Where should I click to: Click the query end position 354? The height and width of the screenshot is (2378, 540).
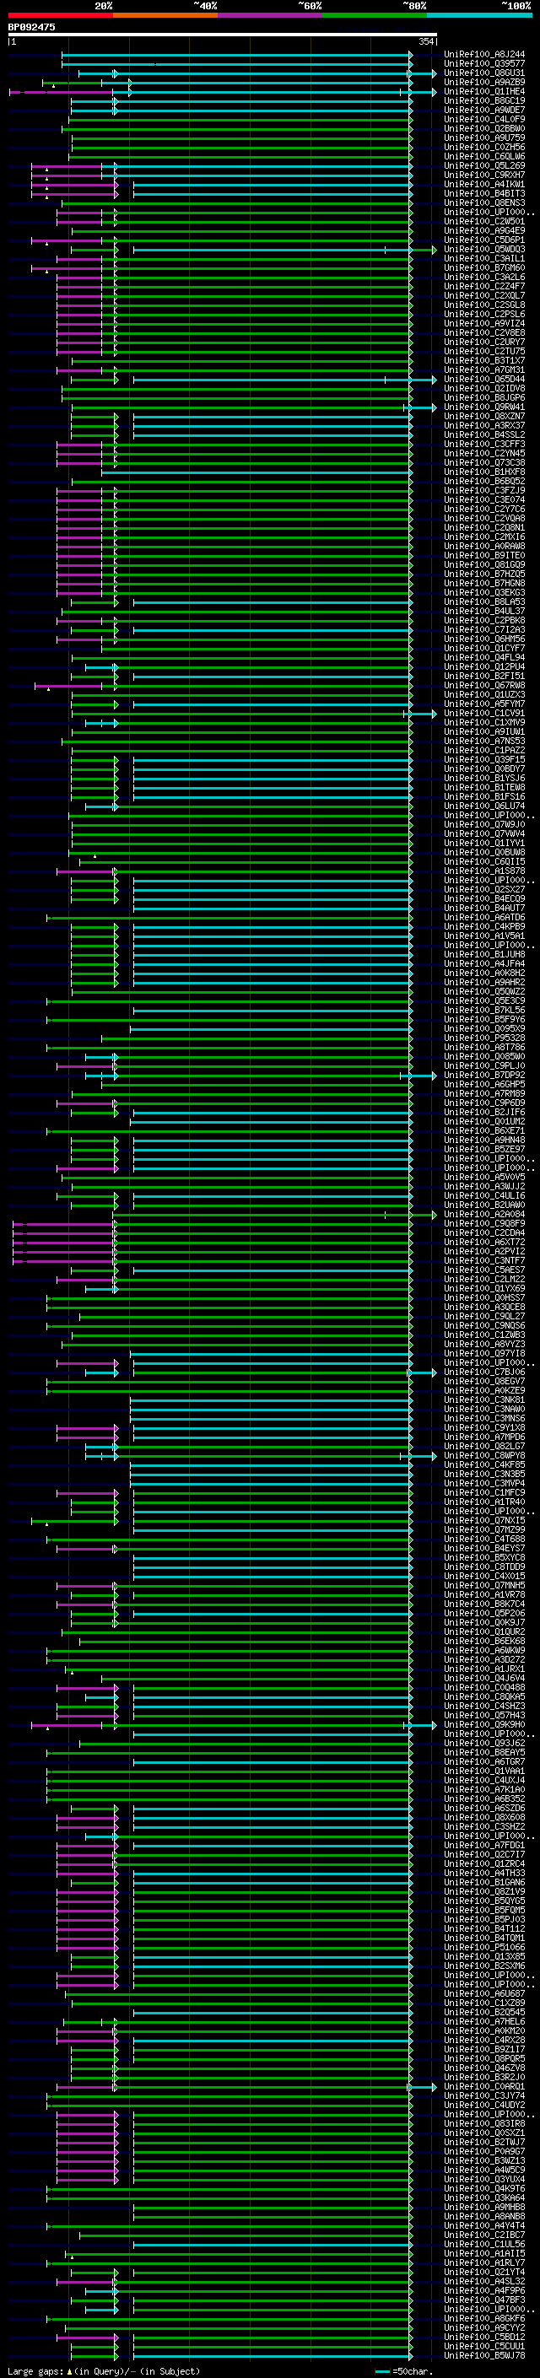(425, 42)
